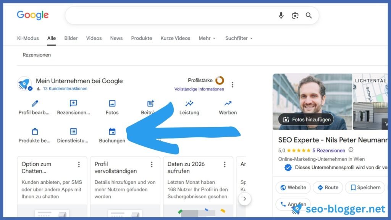Screen dimensions: 391x220
Task: Expand the Suchfilter dropdown
Action: (x=239, y=38)
